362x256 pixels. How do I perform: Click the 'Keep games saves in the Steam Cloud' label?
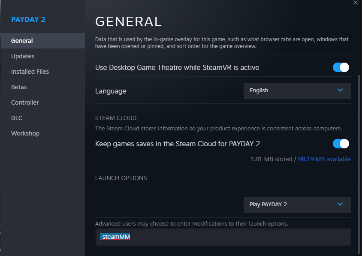(178, 143)
